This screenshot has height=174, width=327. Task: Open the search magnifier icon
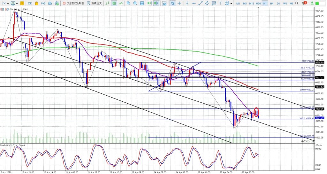(x=297, y=3)
